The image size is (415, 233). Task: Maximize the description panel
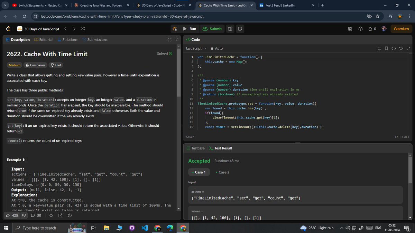(169, 40)
